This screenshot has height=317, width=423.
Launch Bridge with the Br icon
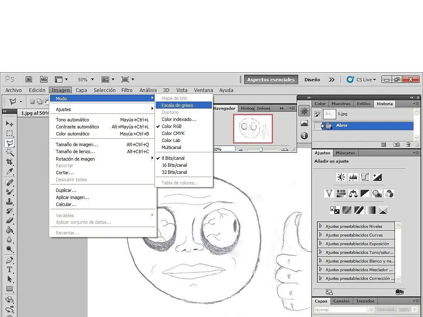(29, 80)
